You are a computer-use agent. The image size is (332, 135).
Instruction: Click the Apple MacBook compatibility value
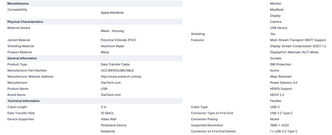[112, 13]
